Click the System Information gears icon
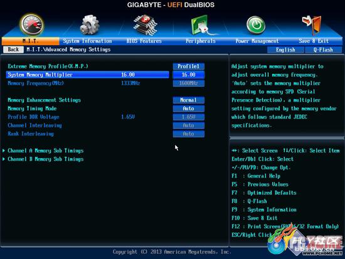Screen dimensions: 345x259 [90, 25]
